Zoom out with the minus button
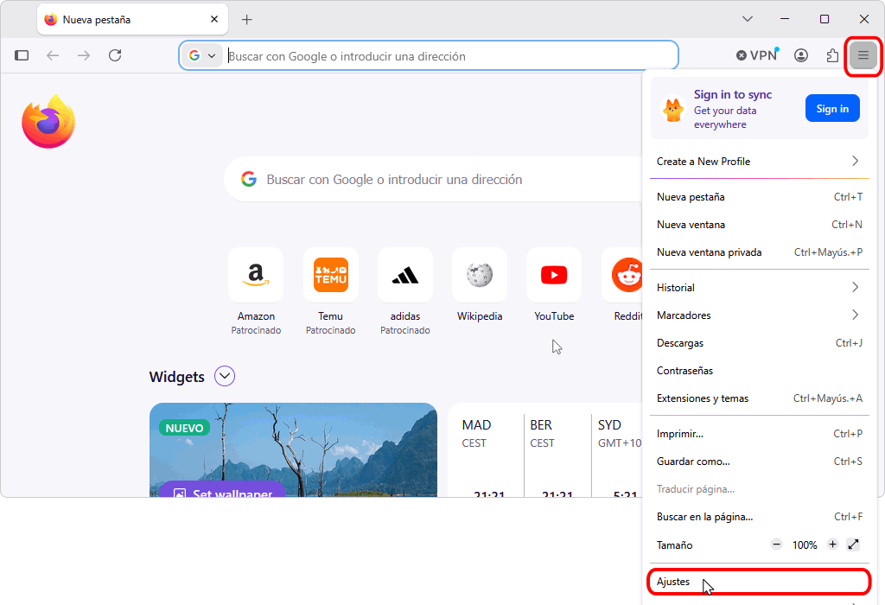Viewport: 885px width, 605px height. 777,544
